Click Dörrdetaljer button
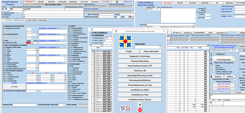245x113 pixels. click(14, 87)
